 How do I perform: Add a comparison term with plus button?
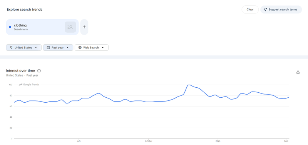[84, 27]
